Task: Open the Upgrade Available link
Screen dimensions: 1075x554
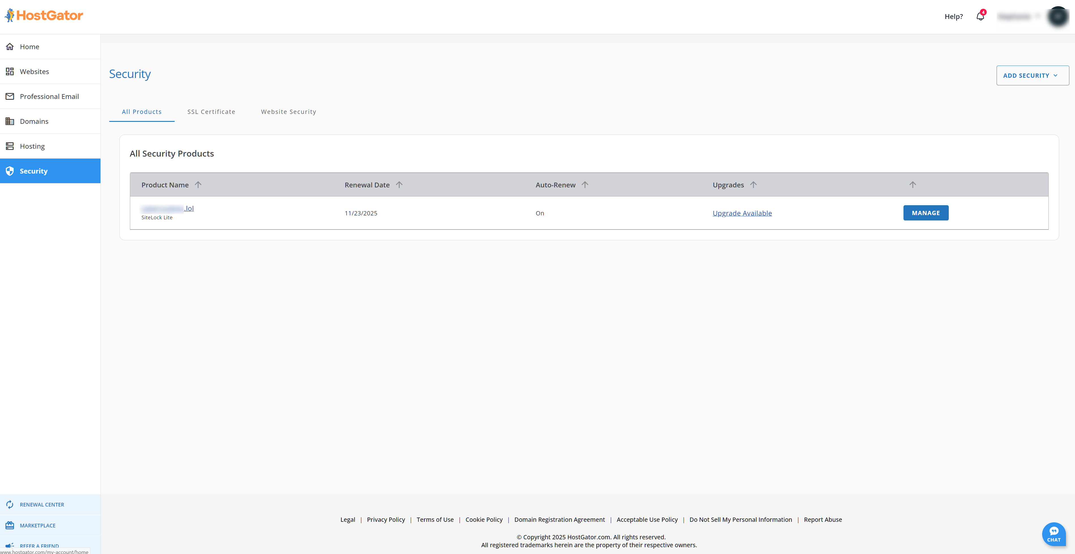Action: tap(742, 213)
